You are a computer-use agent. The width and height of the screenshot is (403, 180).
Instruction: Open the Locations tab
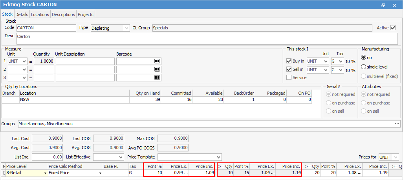pyautogui.click(x=40, y=14)
